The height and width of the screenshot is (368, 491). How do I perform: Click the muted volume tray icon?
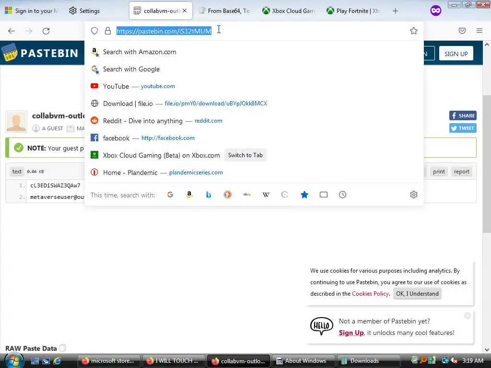(455, 360)
